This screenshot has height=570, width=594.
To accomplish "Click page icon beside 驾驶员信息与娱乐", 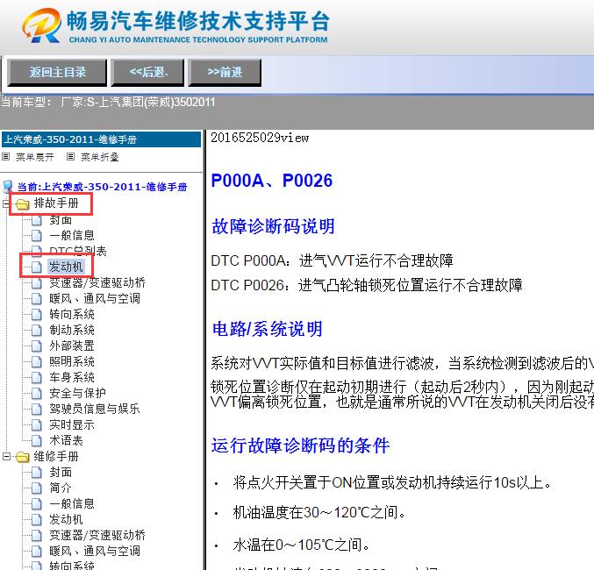I will 36,409.
